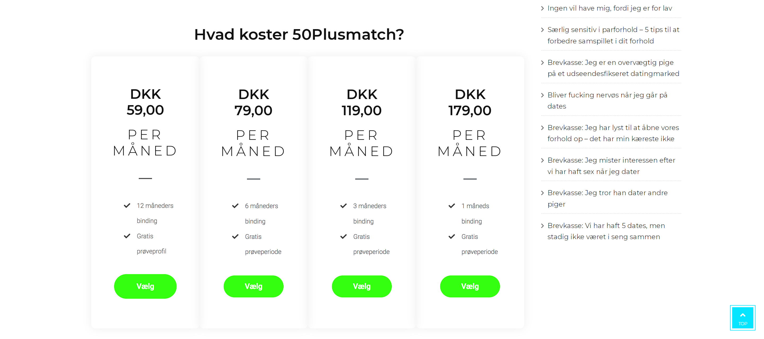764x339 pixels.
Task: Click the checkmark beside "12 måneders binding"
Action: pyautogui.click(x=127, y=206)
